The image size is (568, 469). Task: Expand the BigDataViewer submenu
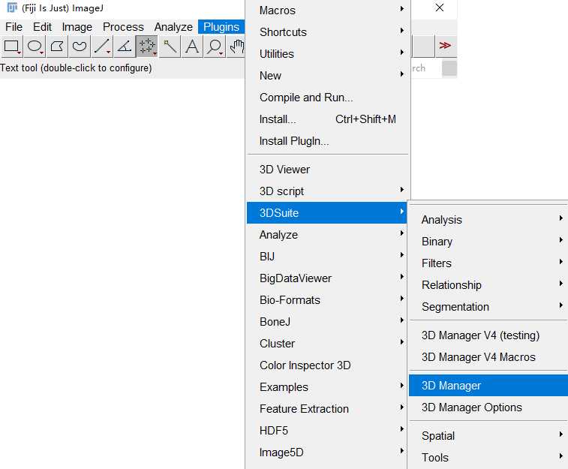327,278
